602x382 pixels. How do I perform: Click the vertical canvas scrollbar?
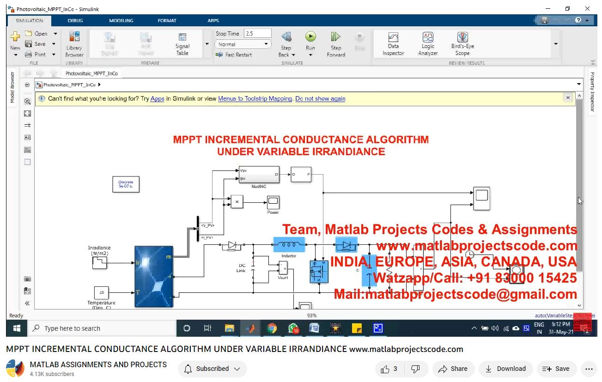[x=579, y=185]
